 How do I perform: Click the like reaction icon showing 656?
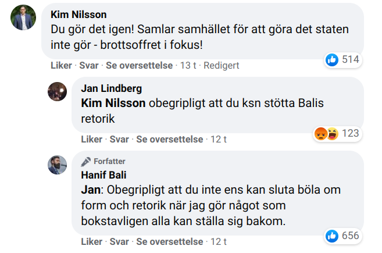tap(333, 236)
